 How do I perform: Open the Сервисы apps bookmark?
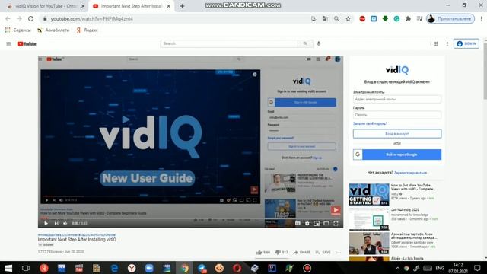click(x=18, y=30)
